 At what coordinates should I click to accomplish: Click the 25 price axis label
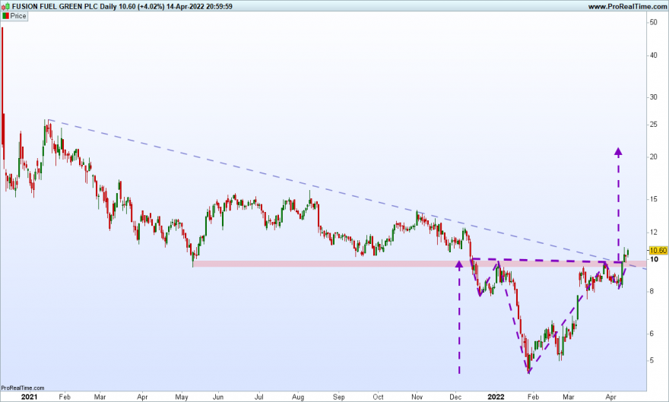pyautogui.click(x=653, y=125)
